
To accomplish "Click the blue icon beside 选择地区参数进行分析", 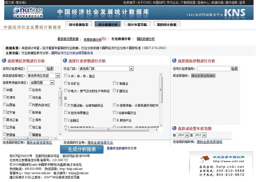I will click(4, 61).
